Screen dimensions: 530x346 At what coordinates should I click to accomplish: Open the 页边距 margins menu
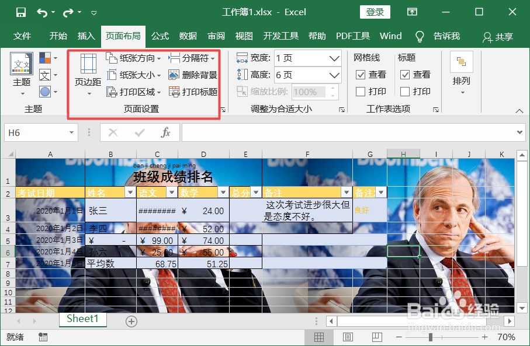pos(88,74)
